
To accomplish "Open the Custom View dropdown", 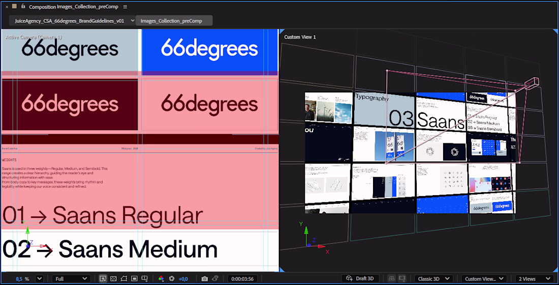I will (484, 278).
